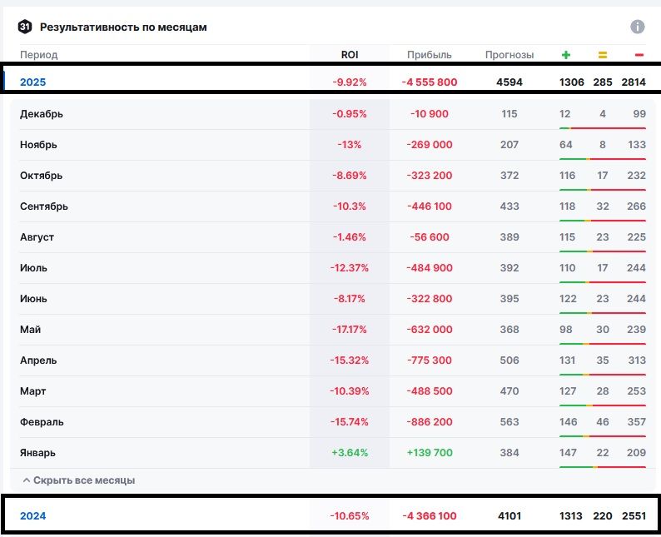
Task: Collapse months with the chevron arrow icon
Action: (x=26, y=480)
